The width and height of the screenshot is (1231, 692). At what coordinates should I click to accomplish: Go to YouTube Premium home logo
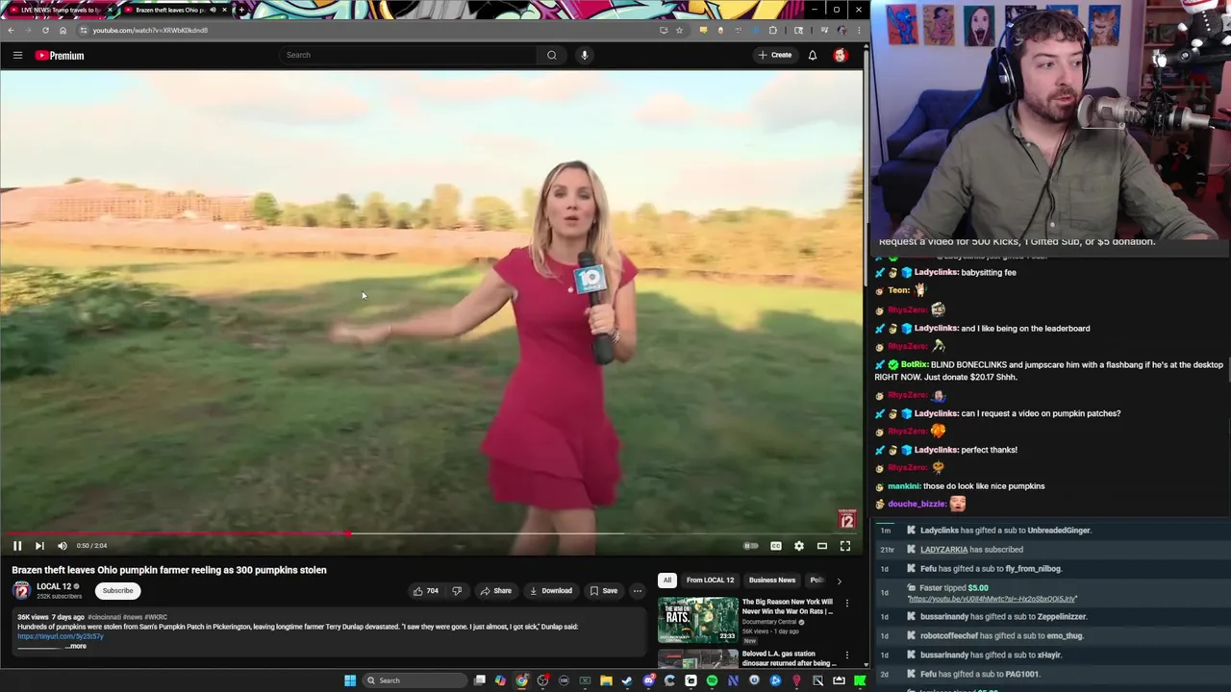pyautogui.click(x=60, y=56)
